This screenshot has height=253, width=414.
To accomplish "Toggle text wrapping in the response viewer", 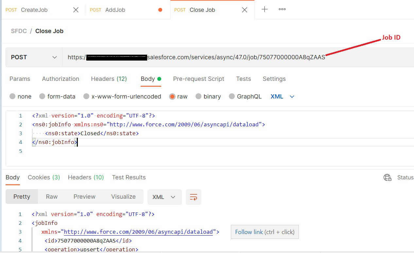I will tap(194, 197).
